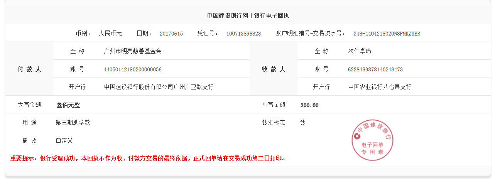Image resolution: width=495 pixels, height=179 pixels.
Task: Select payee account 6228483878140248473
Action: [x=375, y=69]
